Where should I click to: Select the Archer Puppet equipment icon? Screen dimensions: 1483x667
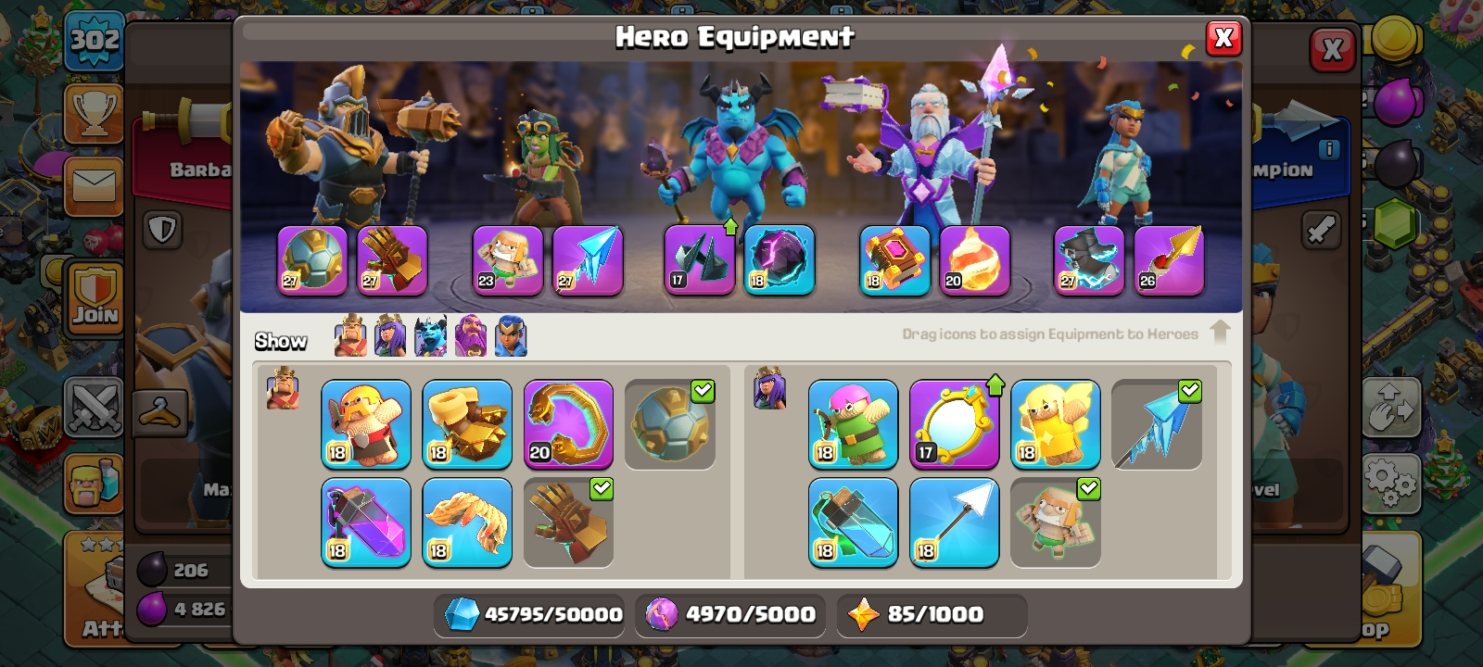[853, 424]
